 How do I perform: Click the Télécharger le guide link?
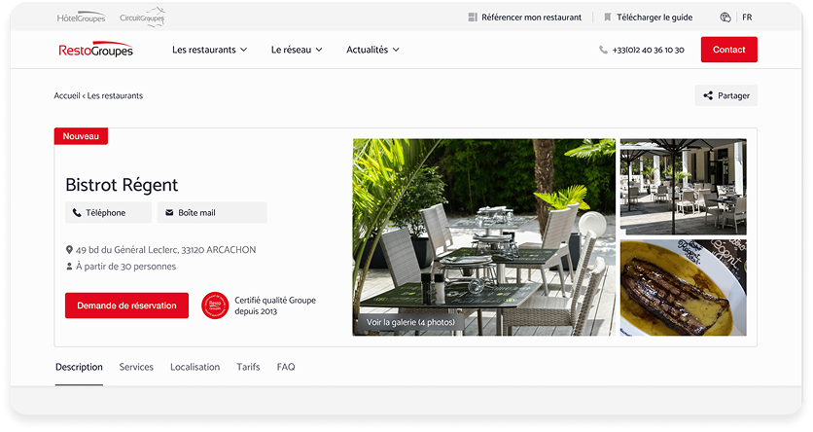(x=654, y=18)
